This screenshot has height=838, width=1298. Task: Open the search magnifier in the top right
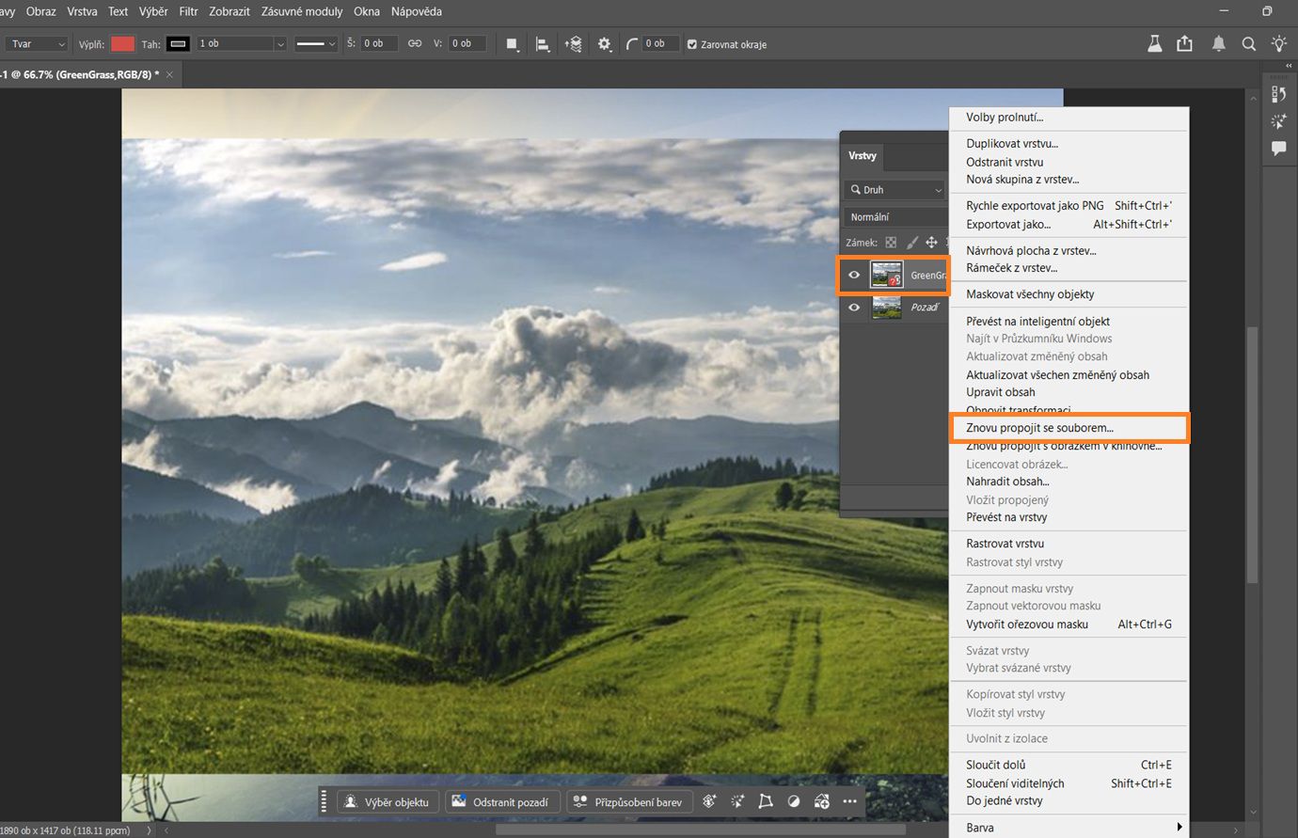tap(1248, 44)
